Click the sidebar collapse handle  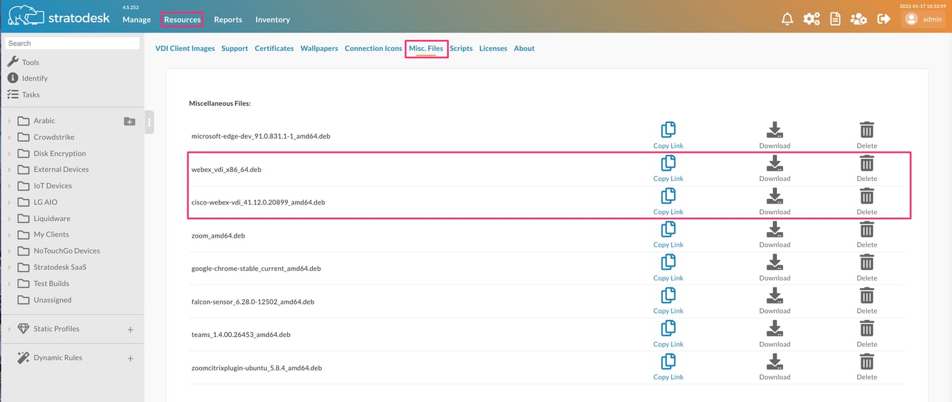click(x=149, y=122)
